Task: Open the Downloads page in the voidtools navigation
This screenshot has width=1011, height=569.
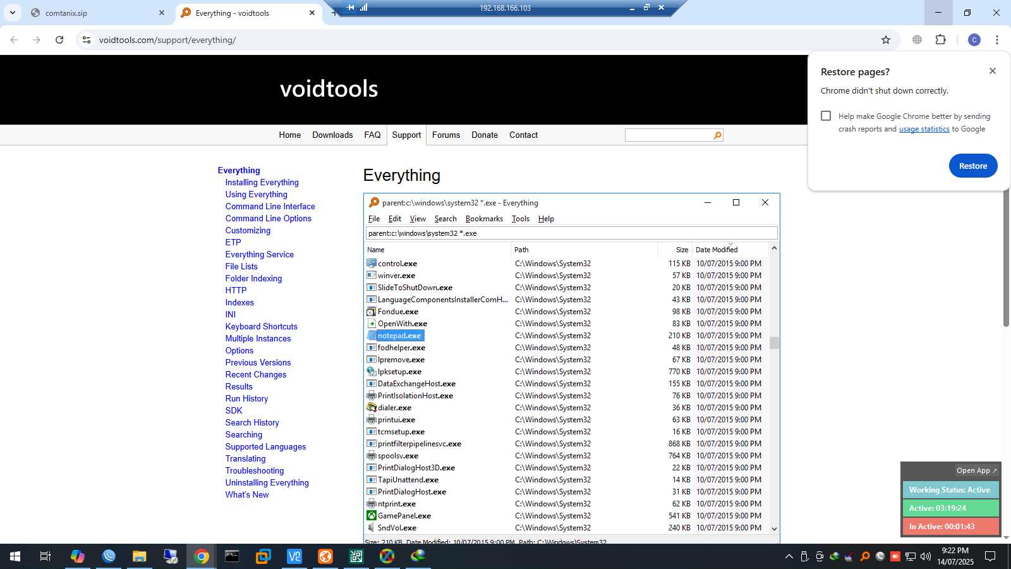Action: [332, 135]
